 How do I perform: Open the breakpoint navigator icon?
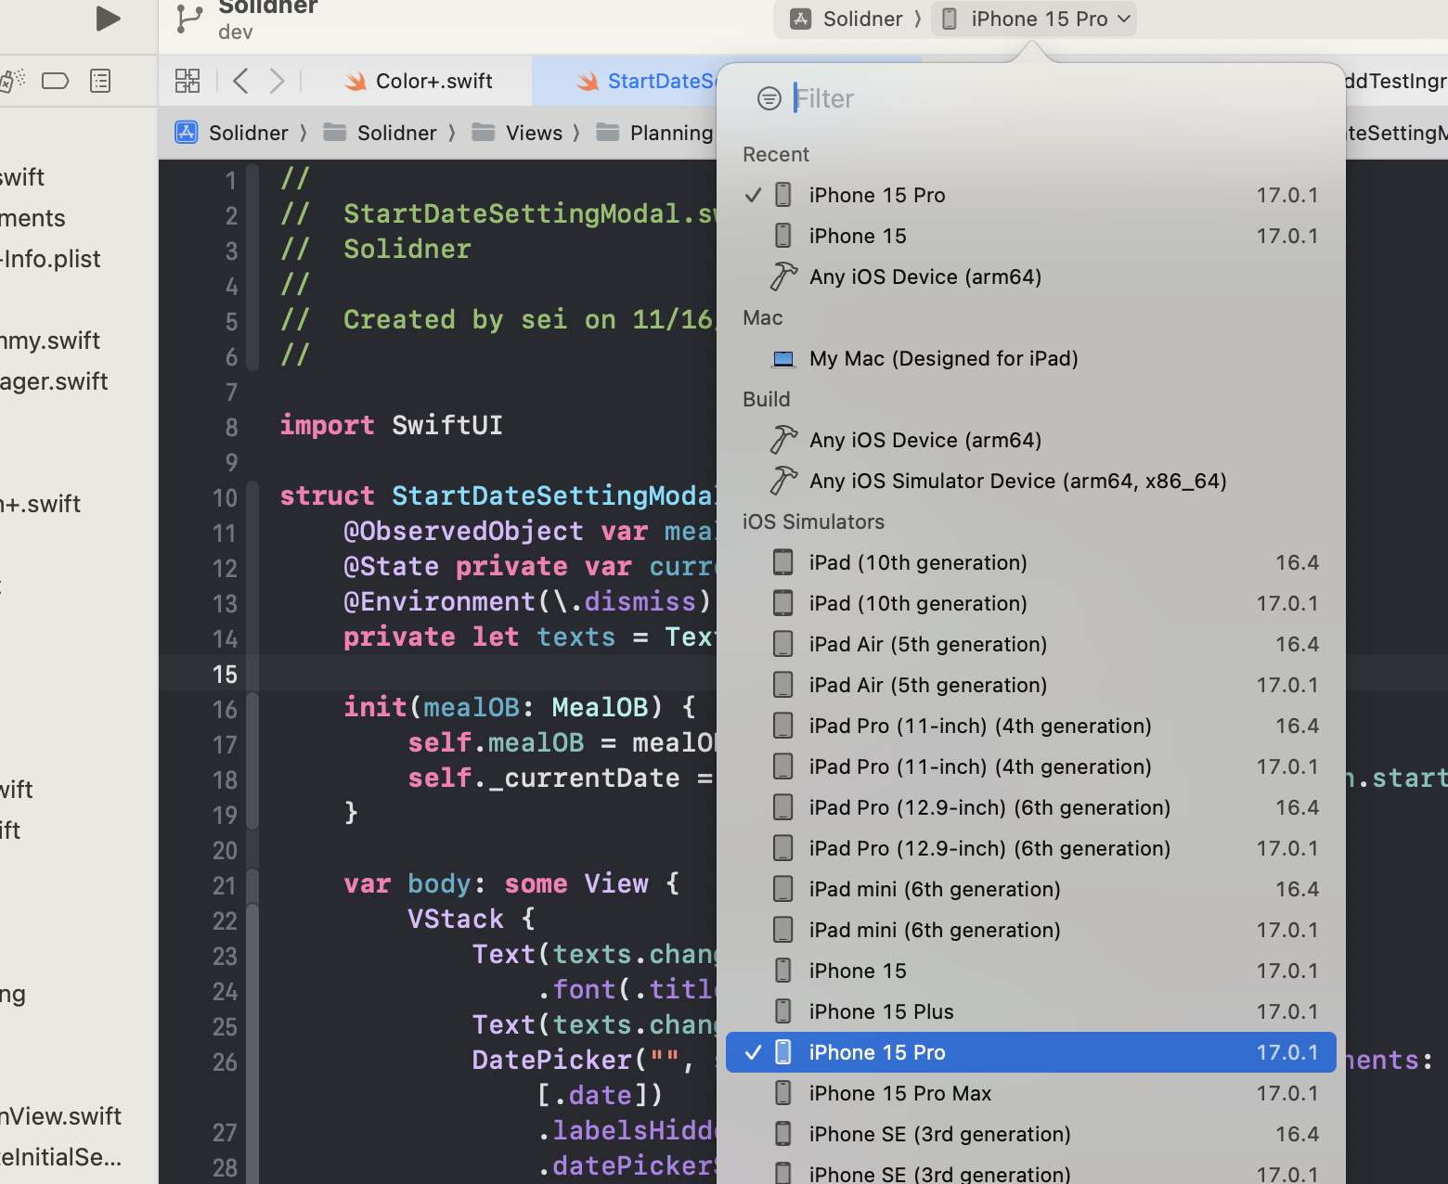click(x=56, y=81)
